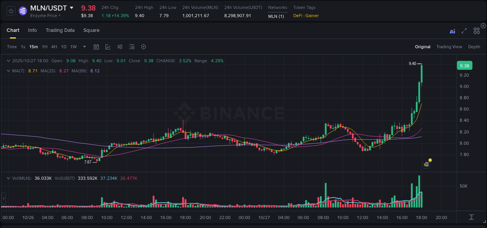487x228 pixels.
Task: Open the news icon with yellow dot
Action: (426, 164)
